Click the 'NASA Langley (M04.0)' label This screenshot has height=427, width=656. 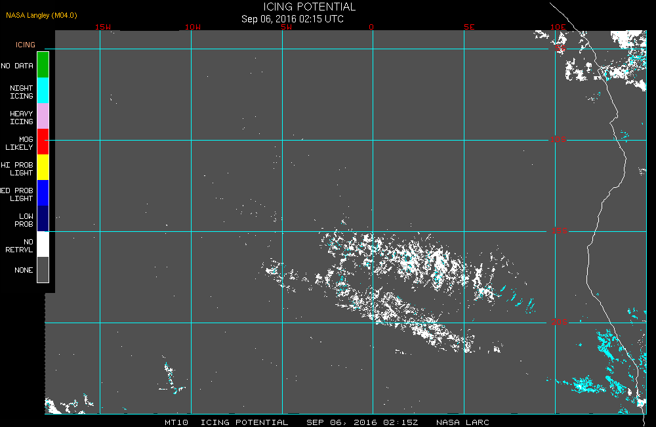(41, 15)
